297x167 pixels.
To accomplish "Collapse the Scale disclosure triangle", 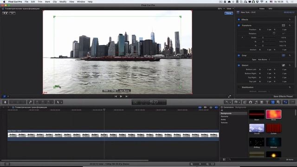I will tap(242, 38).
